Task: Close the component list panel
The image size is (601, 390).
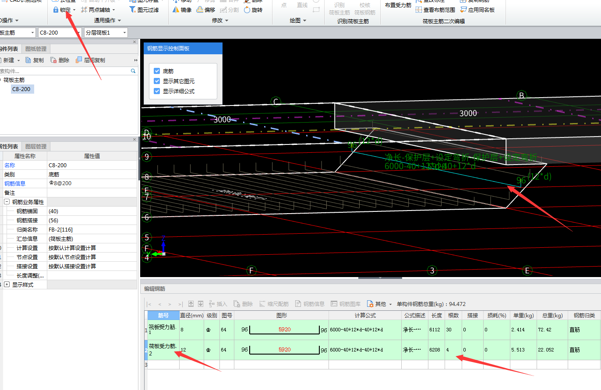Action: pyautogui.click(x=134, y=42)
